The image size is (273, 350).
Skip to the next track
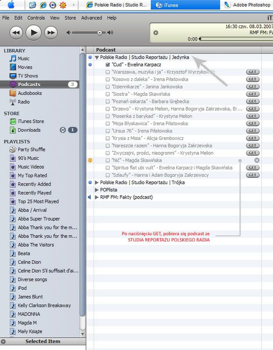point(51,32)
